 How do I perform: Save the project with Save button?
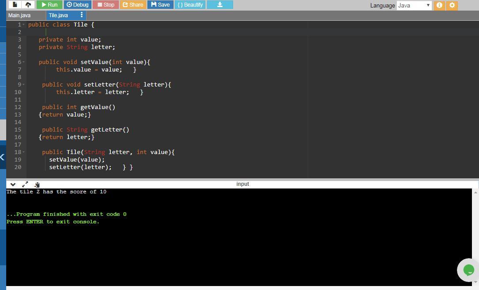[x=160, y=4]
